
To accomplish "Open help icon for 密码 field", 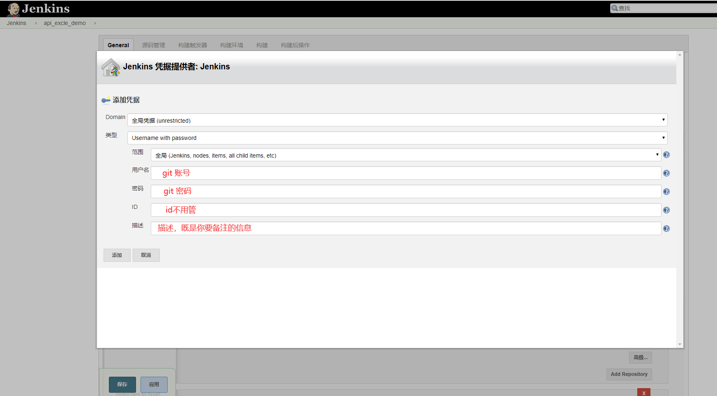I will pyautogui.click(x=666, y=192).
